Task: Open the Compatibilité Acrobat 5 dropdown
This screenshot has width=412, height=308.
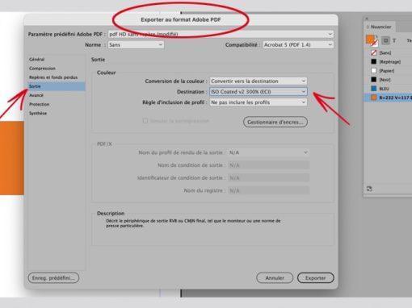Action: click(x=298, y=45)
